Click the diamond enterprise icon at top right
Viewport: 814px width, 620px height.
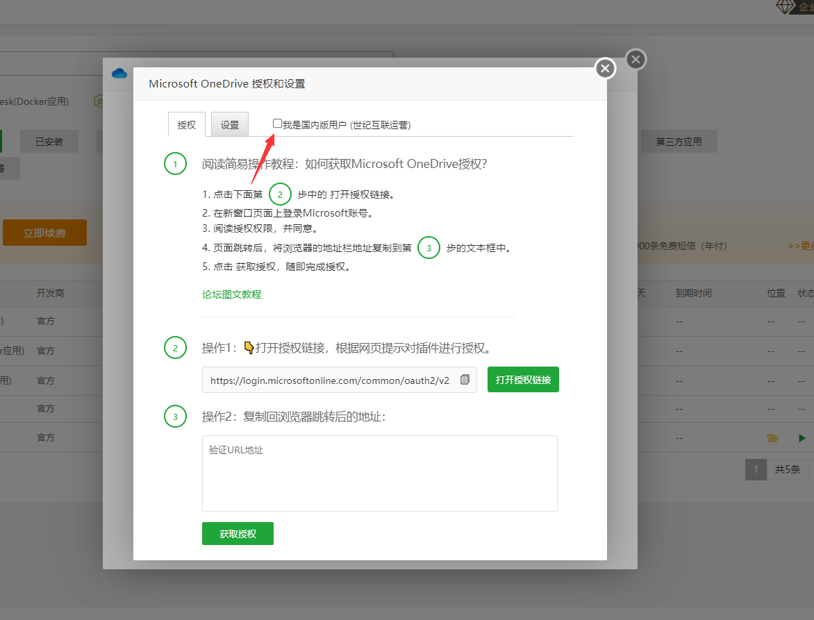tap(785, 7)
